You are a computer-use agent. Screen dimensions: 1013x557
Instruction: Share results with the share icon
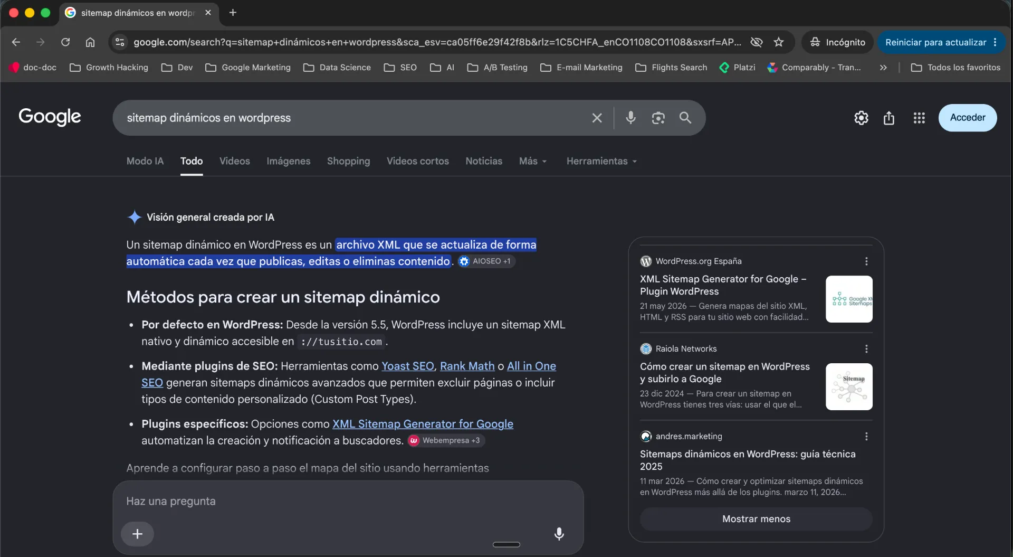(x=889, y=118)
